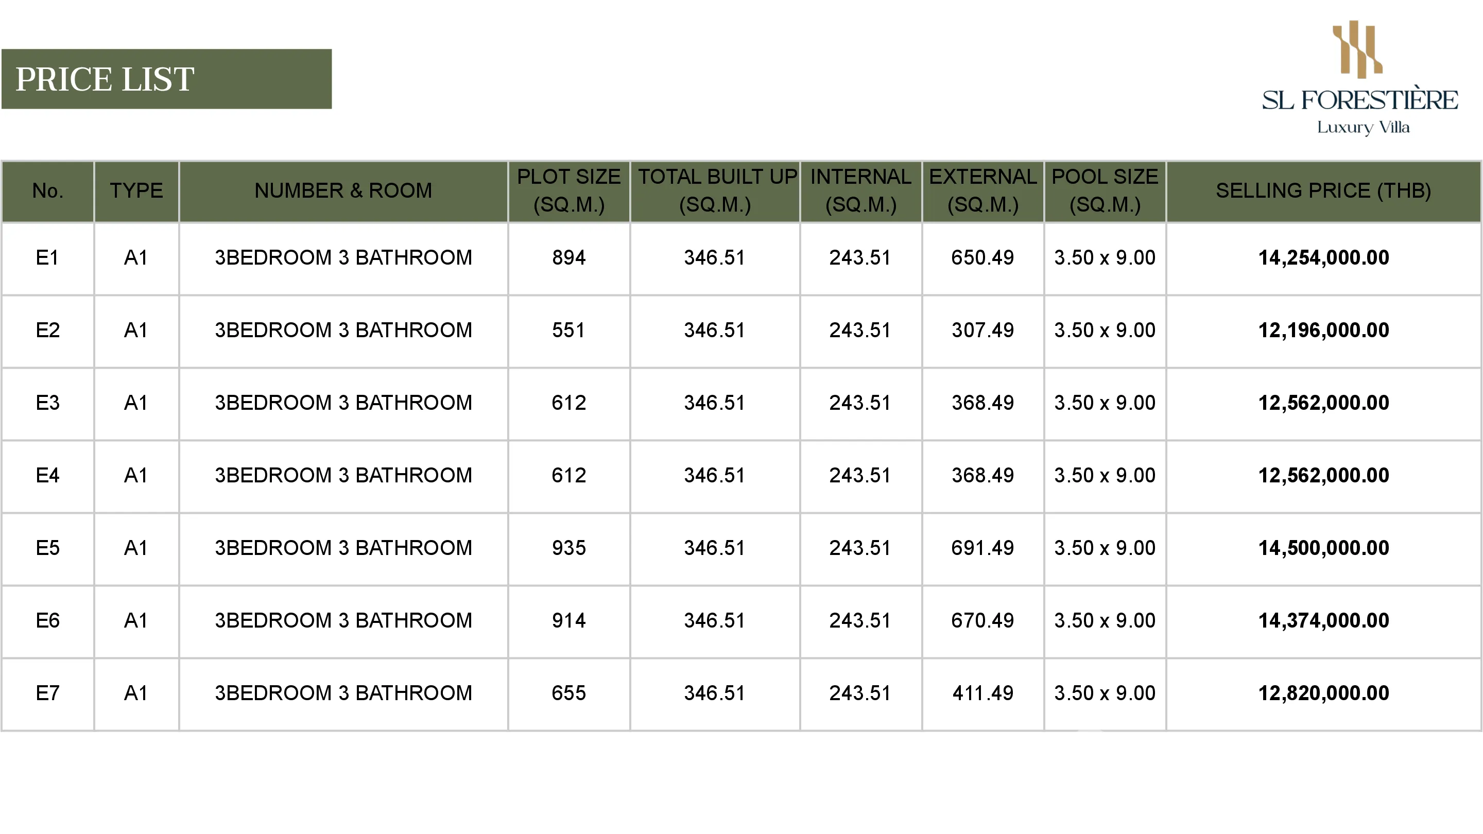
Task: Select the 14,254,000.00 price cell
Action: 1323,258
